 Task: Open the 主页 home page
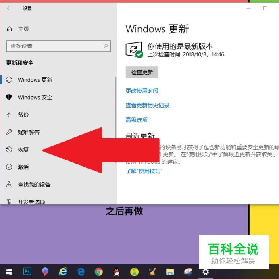coord(23,29)
